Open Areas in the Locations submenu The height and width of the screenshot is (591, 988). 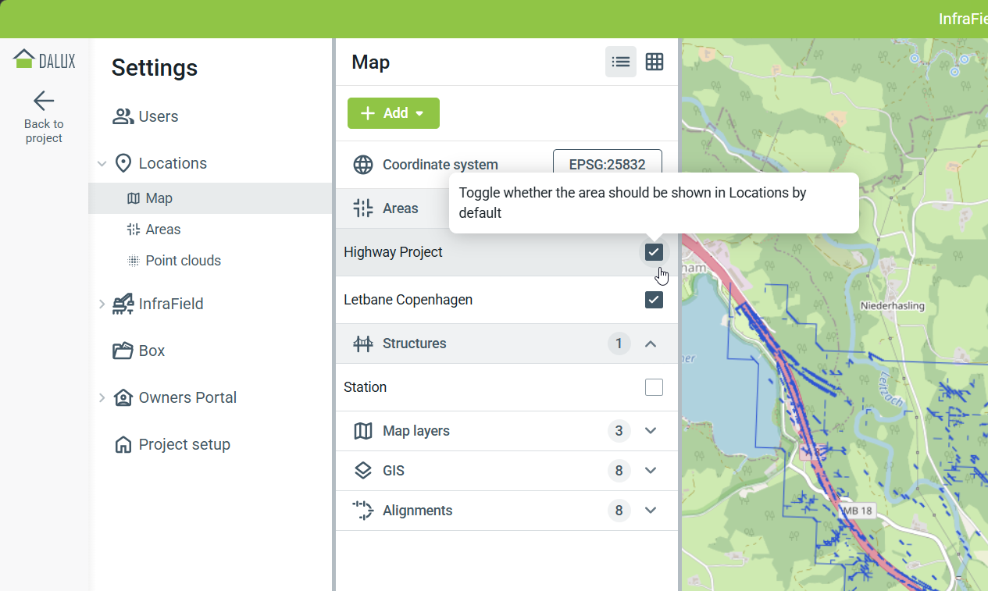(x=162, y=230)
